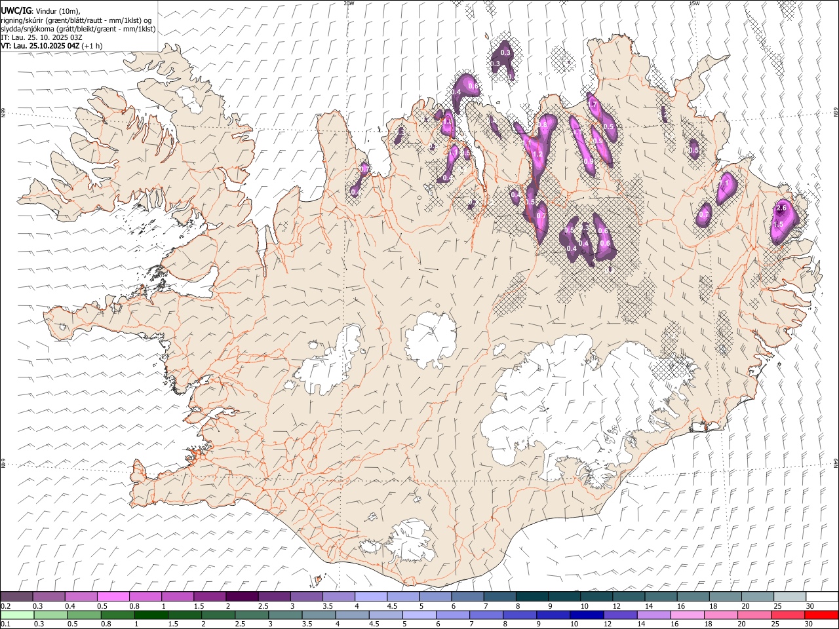Image resolution: width=839 pixels, height=629 pixels.
Task: Click the 1.7 snowfall value label on the map
Action: tap(593, 104)
